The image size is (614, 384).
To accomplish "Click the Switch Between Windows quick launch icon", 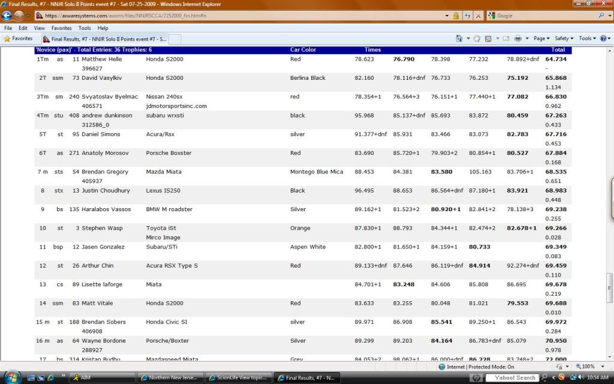I will (41, 378).
